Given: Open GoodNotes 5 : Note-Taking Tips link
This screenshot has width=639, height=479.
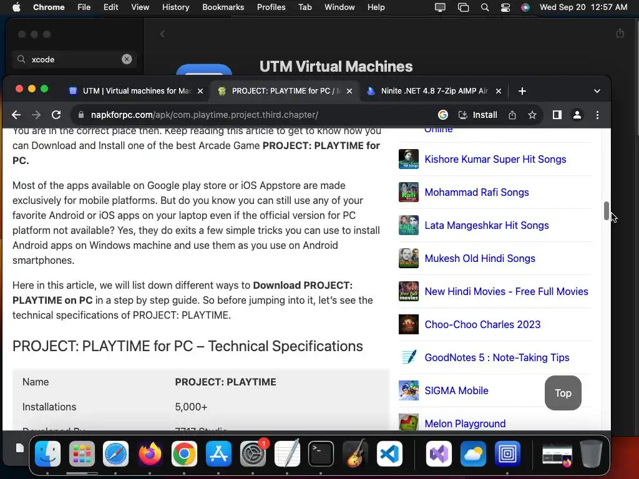Looking at the screenshot, I should tap(497, 357).
